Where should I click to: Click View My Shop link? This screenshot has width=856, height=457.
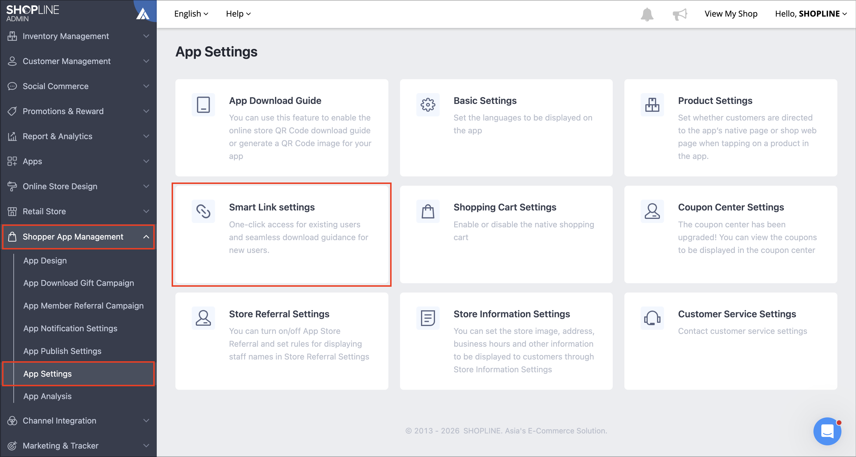coord(731,14)
